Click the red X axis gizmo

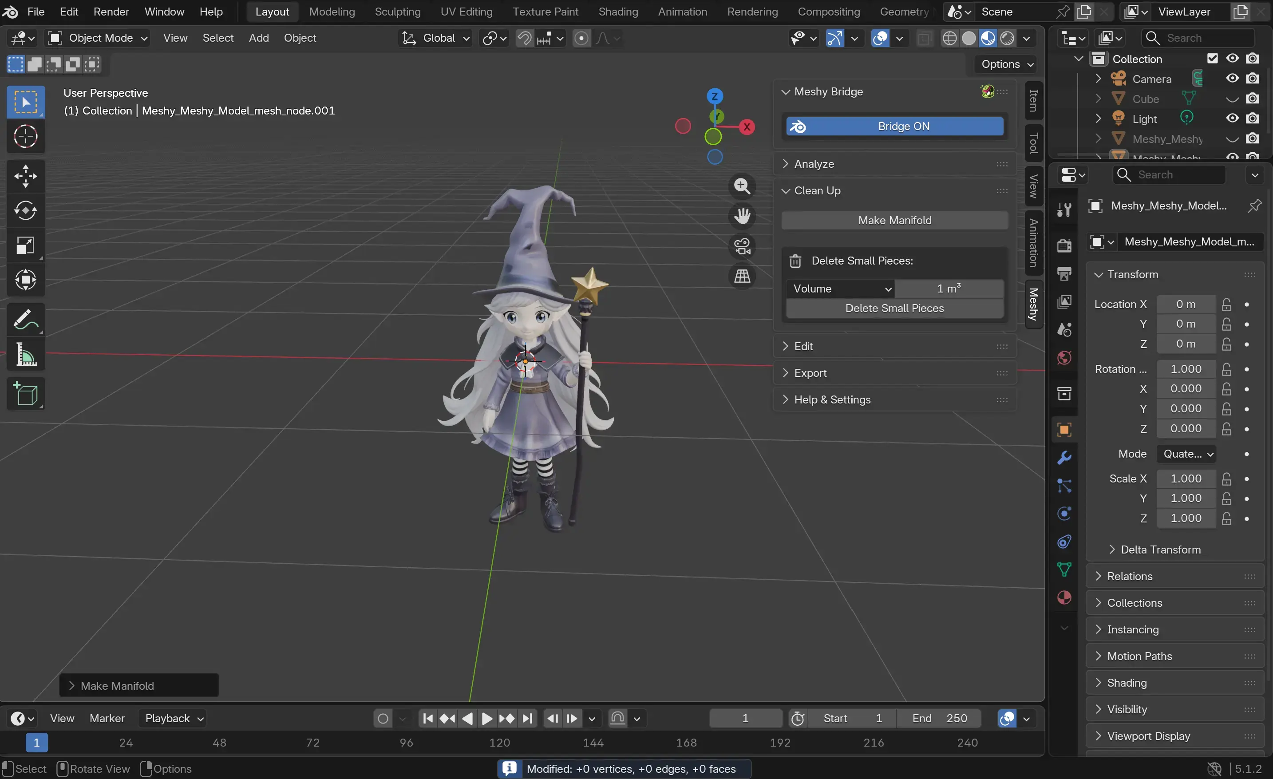tap(747, 127)
